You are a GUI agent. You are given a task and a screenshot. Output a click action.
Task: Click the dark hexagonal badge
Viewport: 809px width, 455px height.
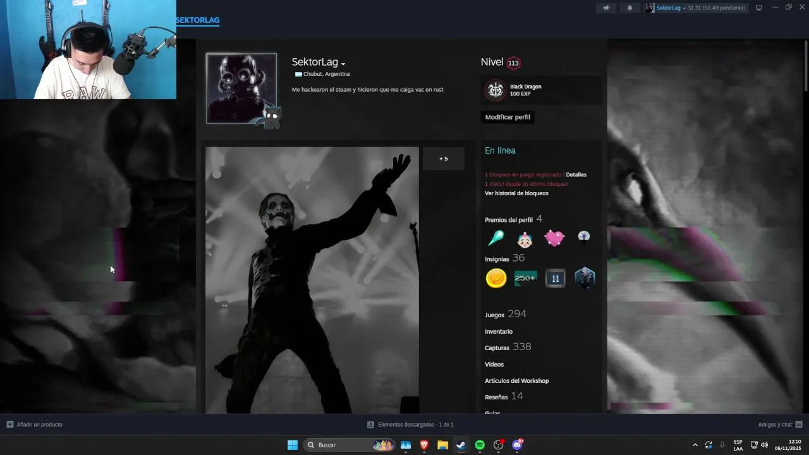(x=585, y=278)
